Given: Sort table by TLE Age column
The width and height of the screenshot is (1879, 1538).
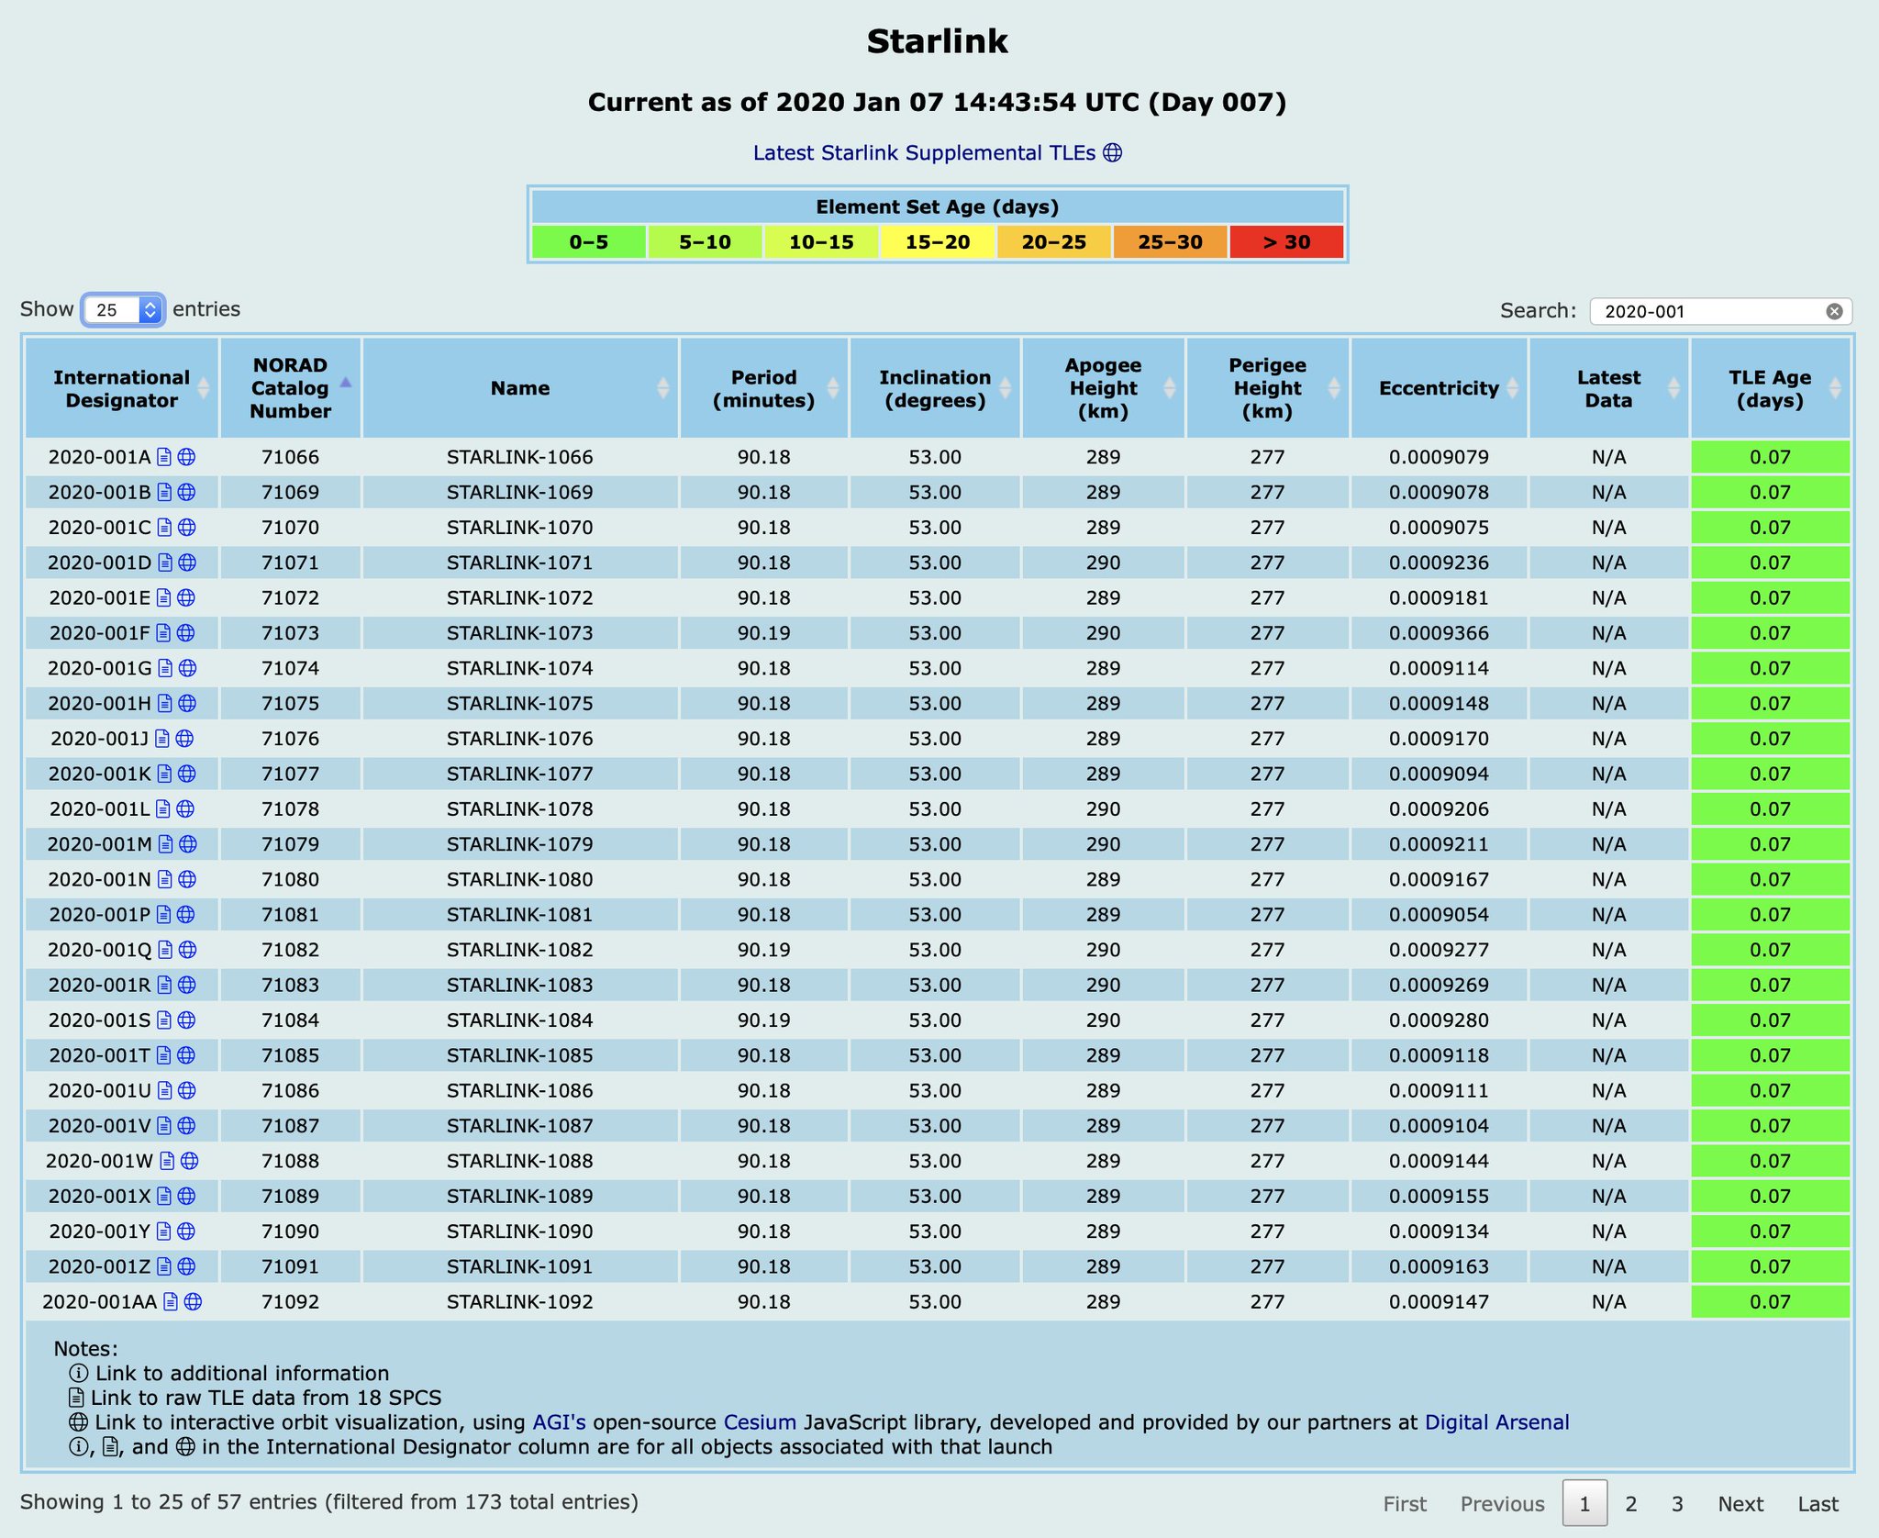Looking at the screenshot, I should [x=1769, y=388].
